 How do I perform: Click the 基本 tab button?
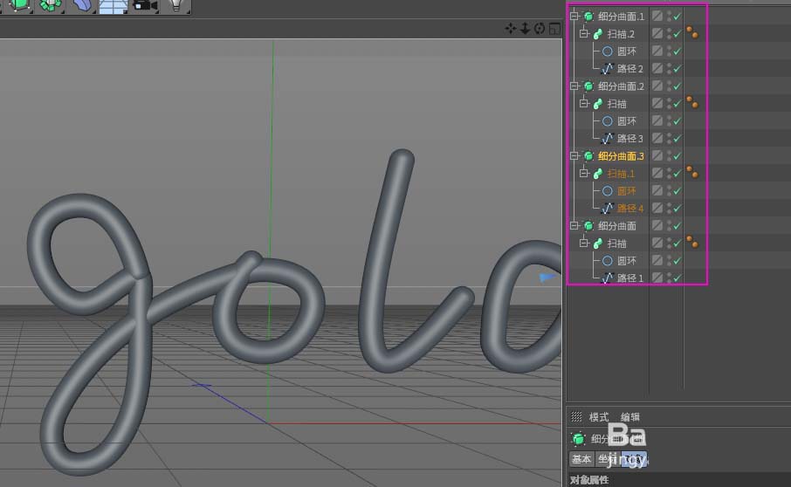pos(581,459)
